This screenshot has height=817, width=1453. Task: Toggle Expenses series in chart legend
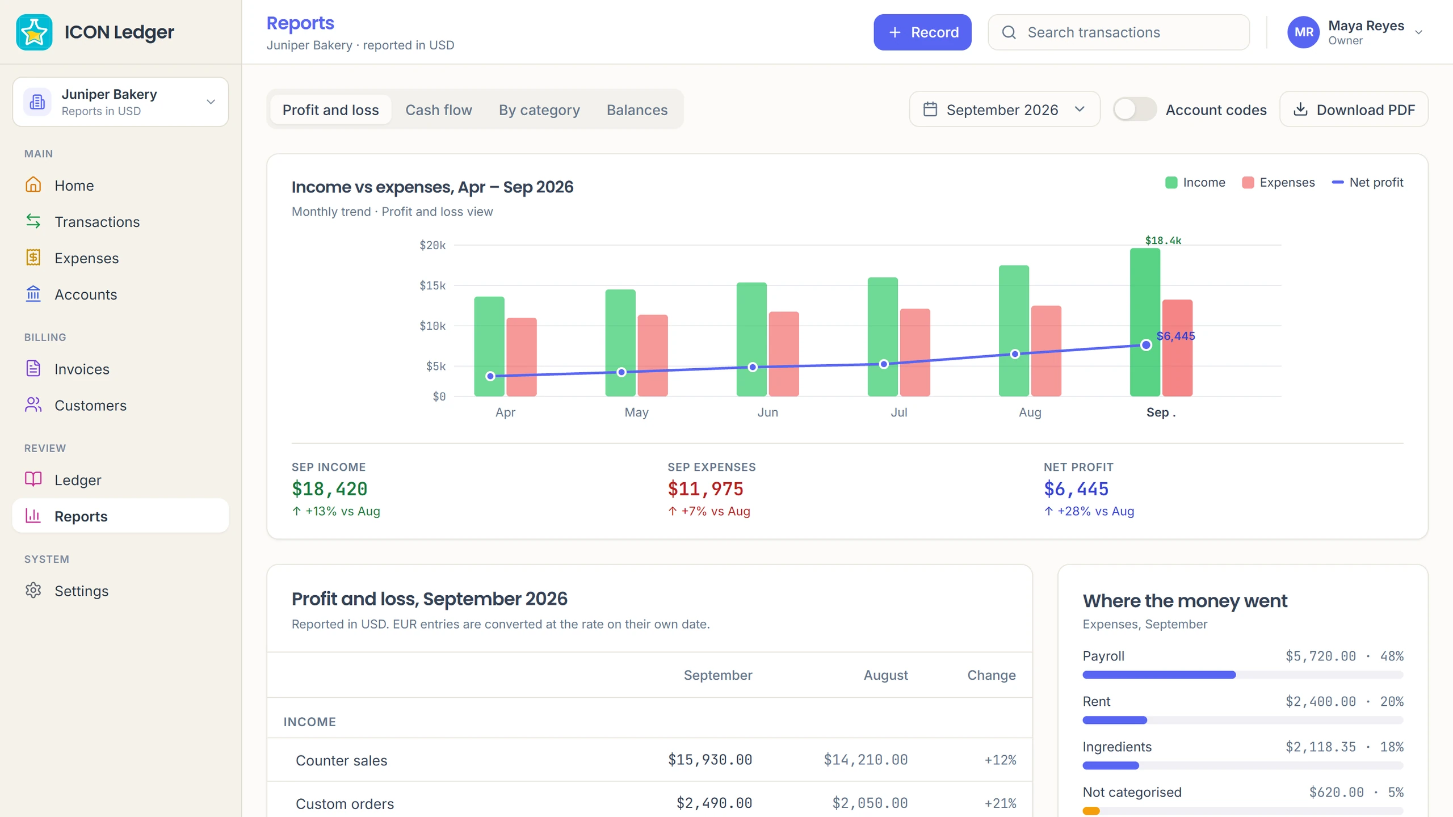[1278, 183]
